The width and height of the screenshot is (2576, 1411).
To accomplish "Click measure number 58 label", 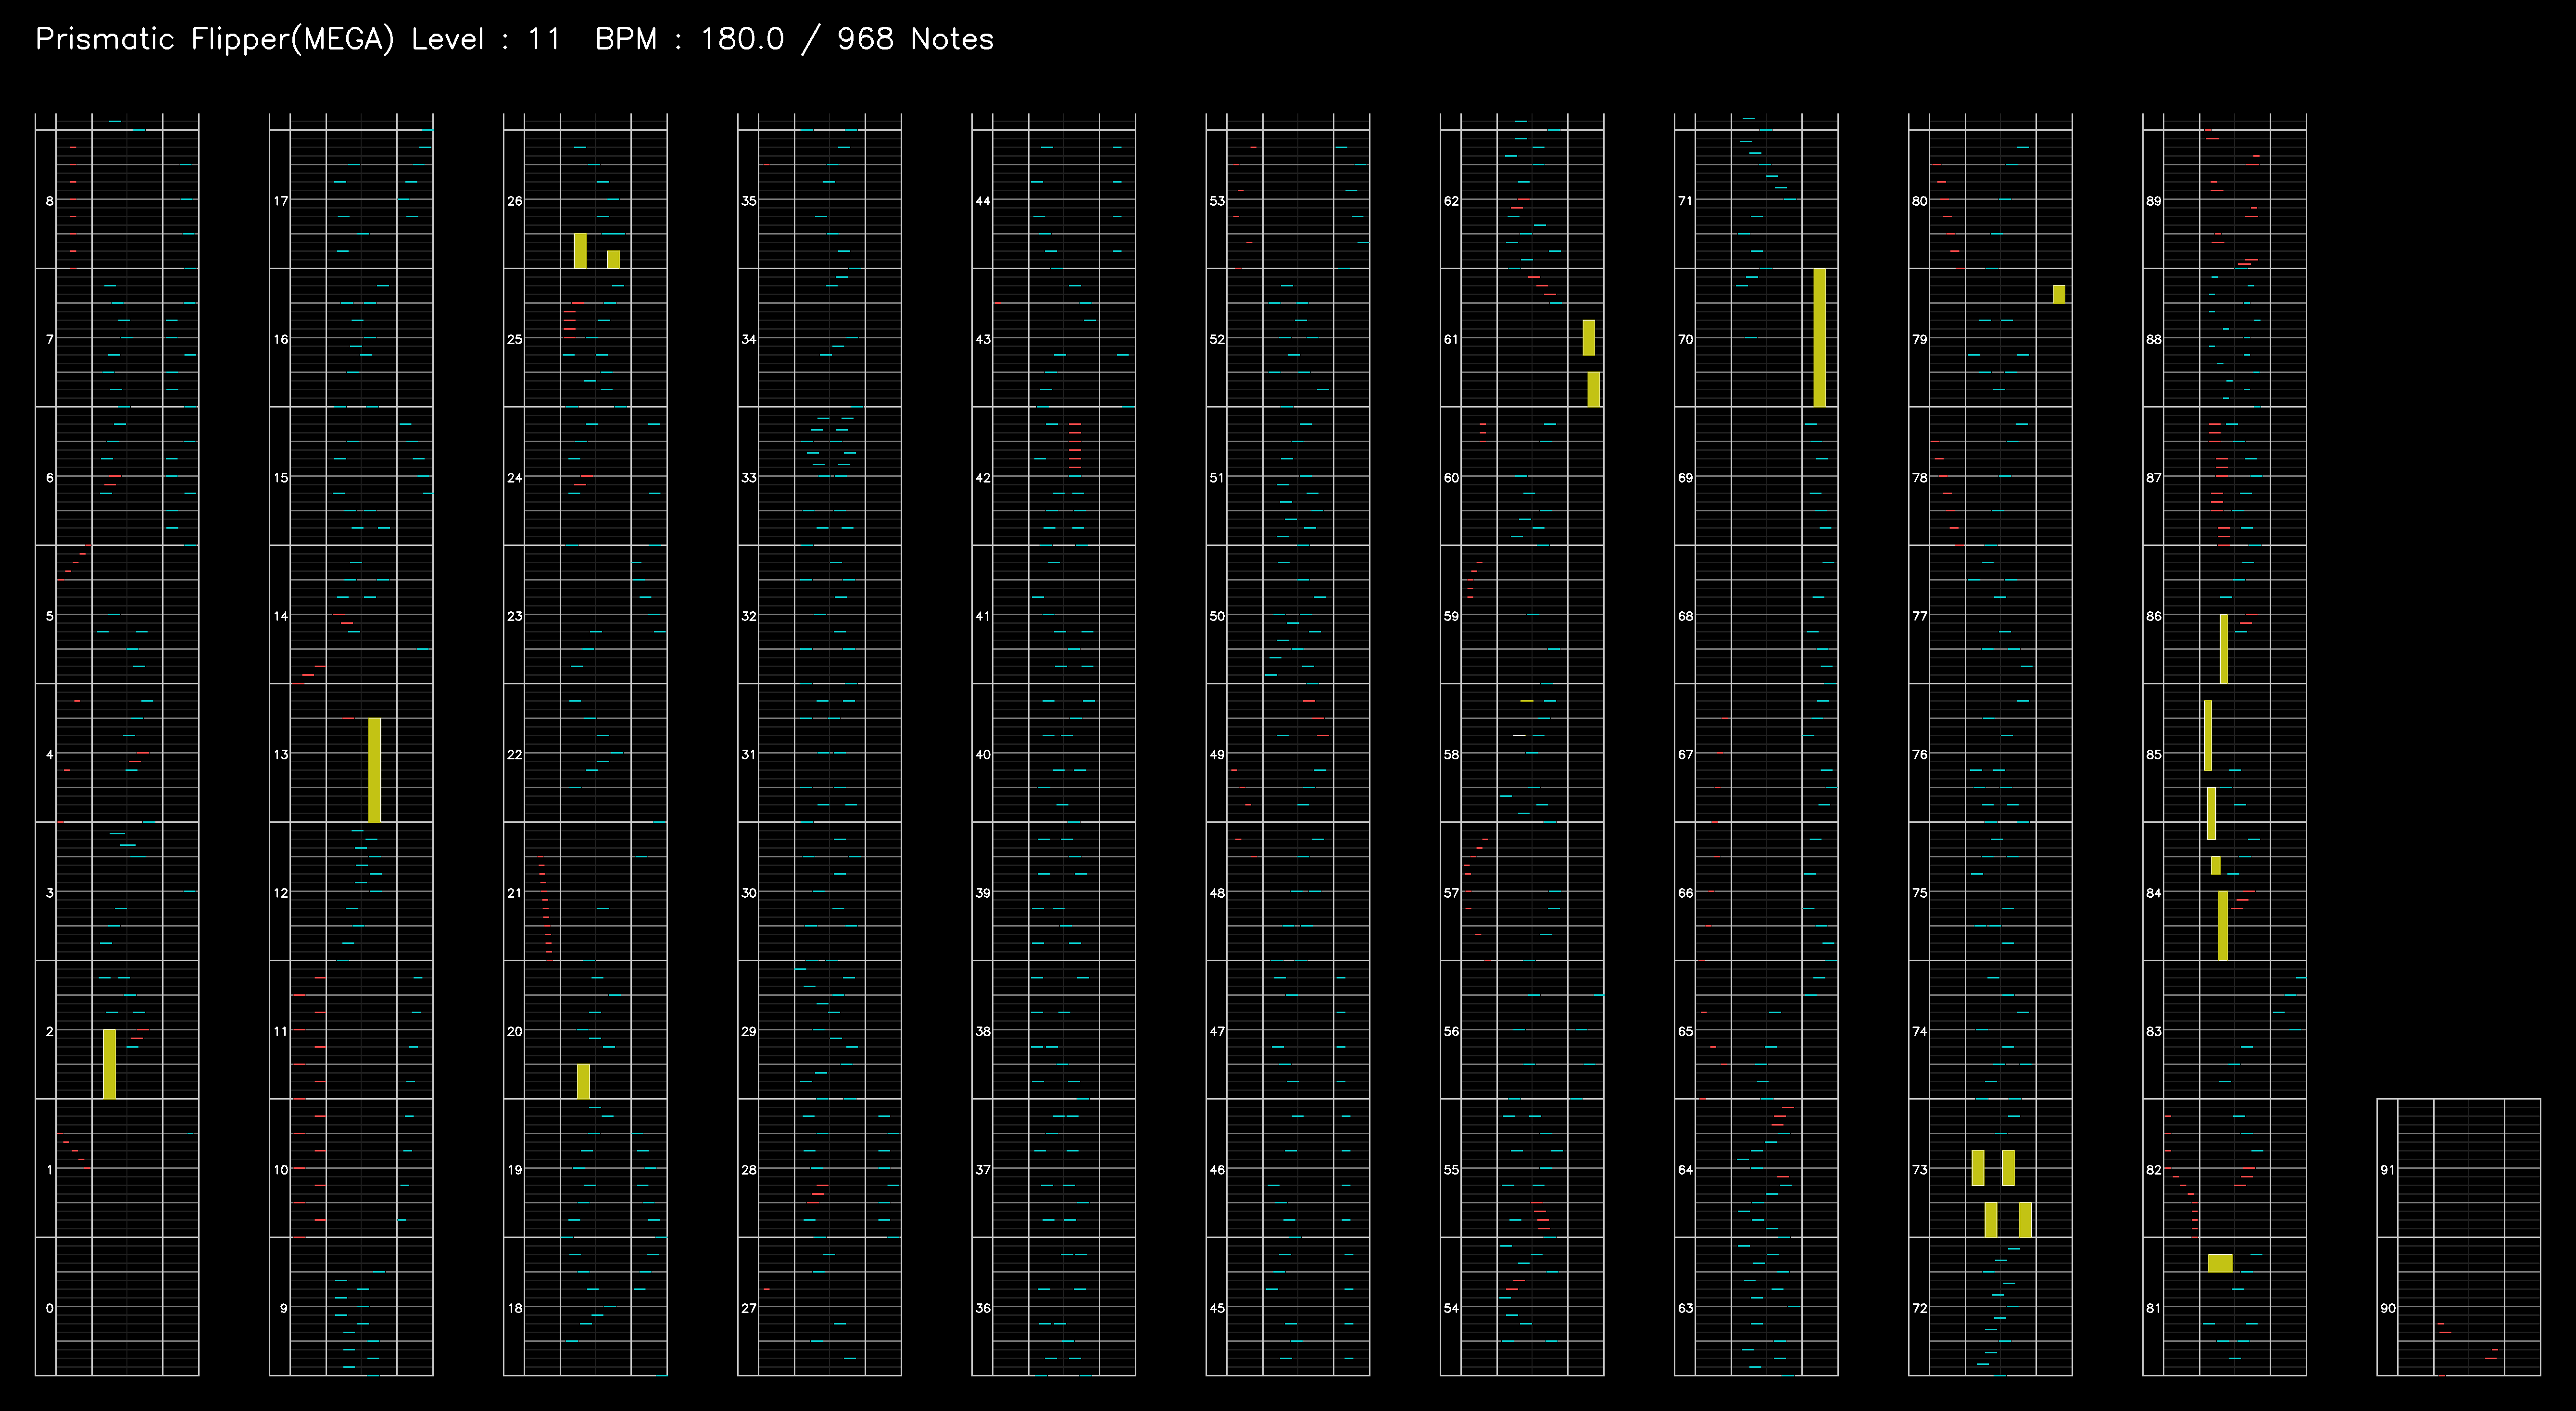I will pos(1451,755).
